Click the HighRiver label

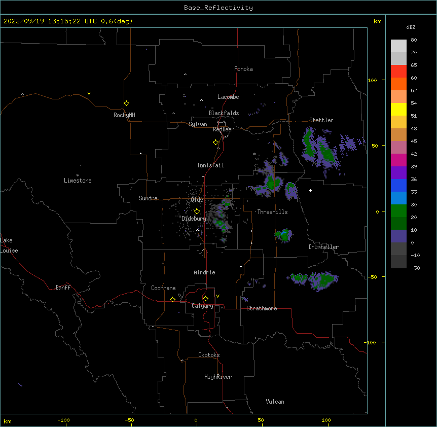(218, 377)
